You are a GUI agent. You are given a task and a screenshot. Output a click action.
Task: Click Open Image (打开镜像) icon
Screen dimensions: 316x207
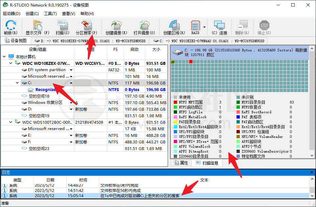[144, 28]
